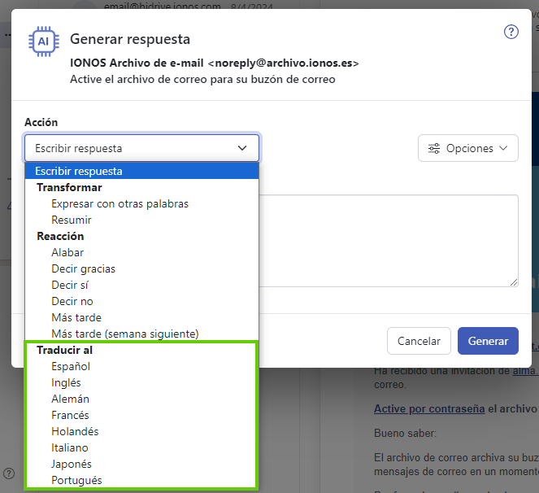The width and height of the screenshot is (539, 493).
Task: Click the subject line Active el archivo de correo
Action: pos(202,80)
